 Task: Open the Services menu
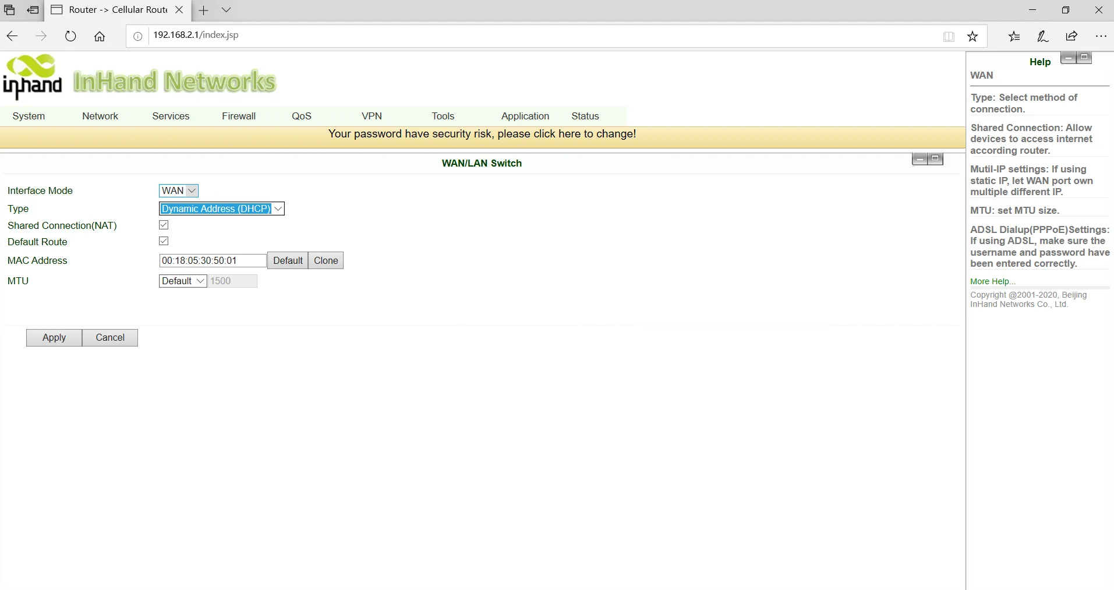click(x=171, y=116)
